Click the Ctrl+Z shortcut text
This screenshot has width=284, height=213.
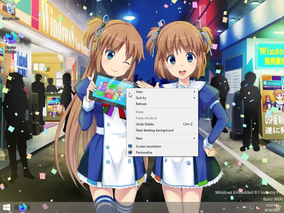(188, 124)
